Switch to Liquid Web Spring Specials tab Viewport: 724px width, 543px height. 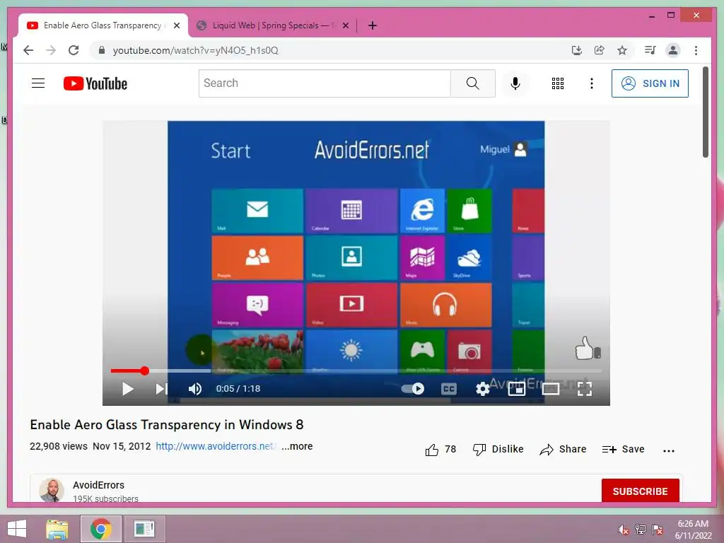click(272, 25)
